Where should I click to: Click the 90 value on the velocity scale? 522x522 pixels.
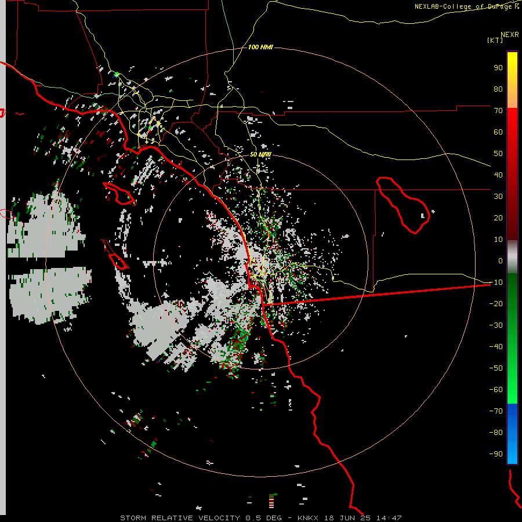point(498,68)
